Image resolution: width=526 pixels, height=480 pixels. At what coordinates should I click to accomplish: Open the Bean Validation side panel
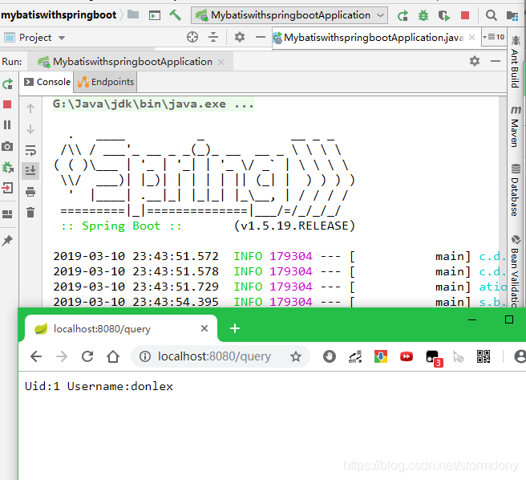[x=516, y=271]
